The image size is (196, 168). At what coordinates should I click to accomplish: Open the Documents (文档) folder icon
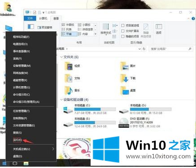[x=69, y=78]
